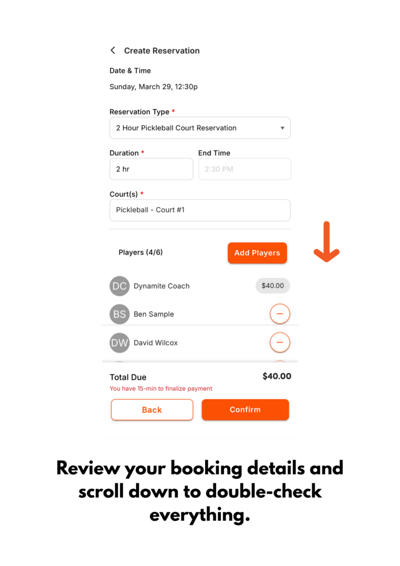Click the Reservation Type dropdown arrow
Screen dimensions: 400x566
[x=282, y=128]
